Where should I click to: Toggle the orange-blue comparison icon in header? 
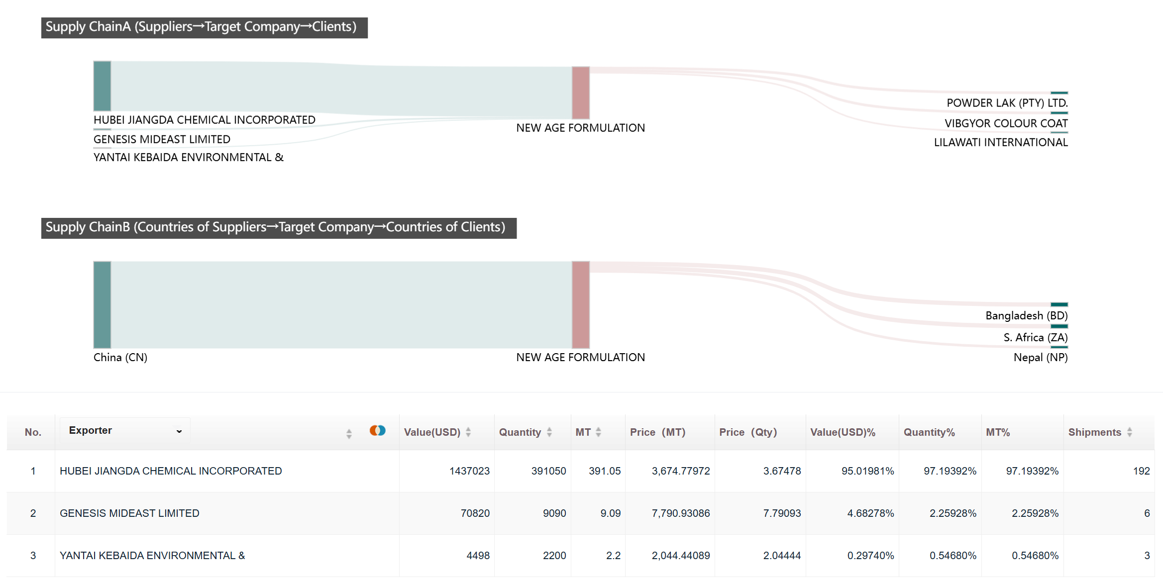point(378,431)
